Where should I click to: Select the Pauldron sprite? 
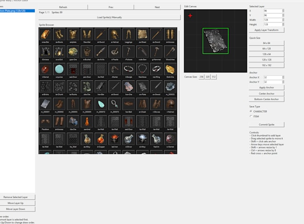(x=45, y=122)
